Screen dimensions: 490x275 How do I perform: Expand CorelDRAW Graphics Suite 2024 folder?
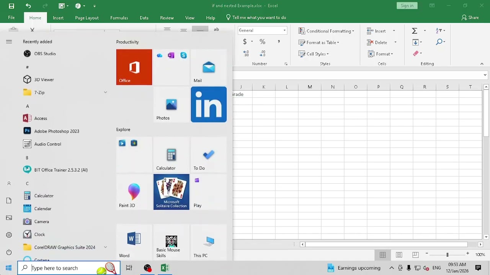(105, 247)
